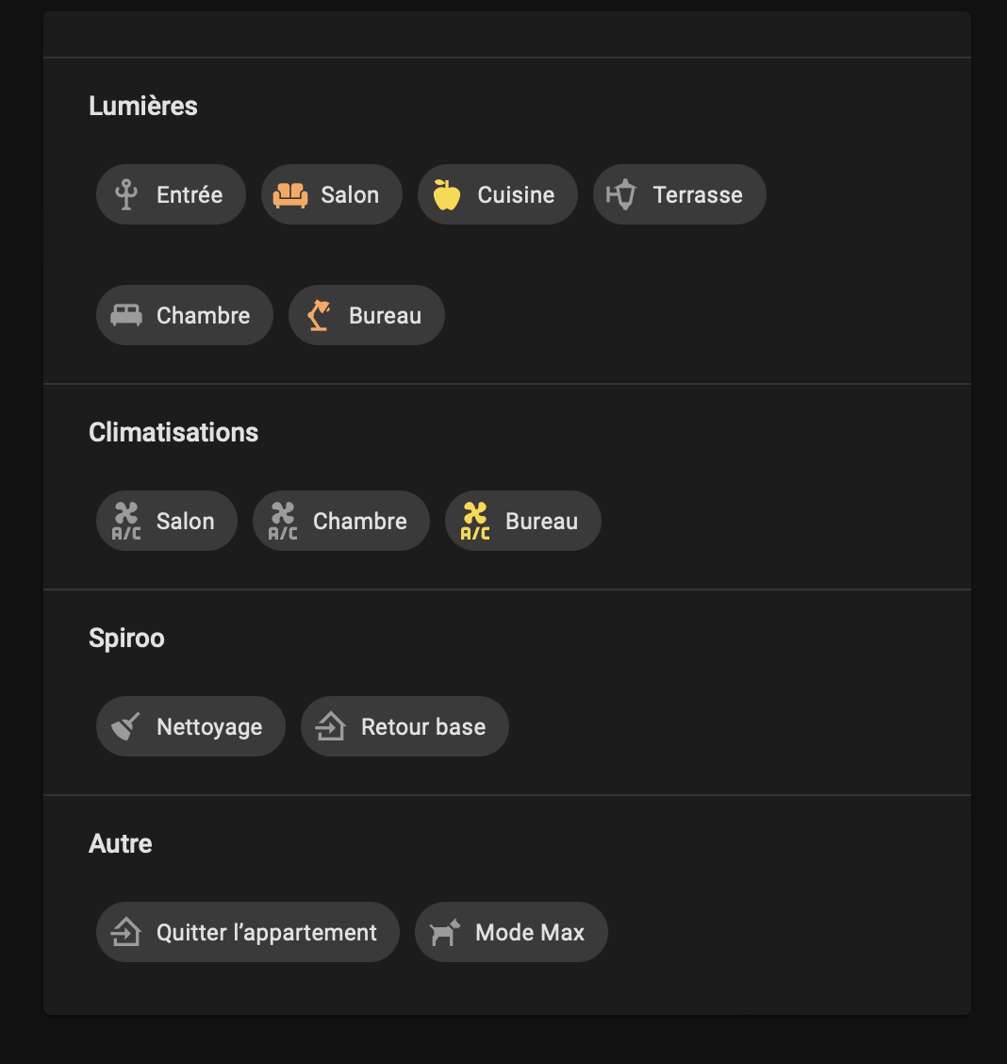
Task: Click the bed icon for Chambre light
Action: point(126,316)
